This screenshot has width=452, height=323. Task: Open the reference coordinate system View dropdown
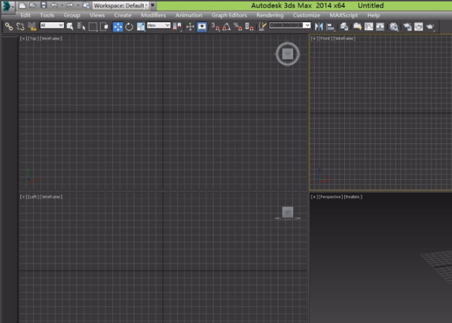pyautogui.click(x=158, y=26)
